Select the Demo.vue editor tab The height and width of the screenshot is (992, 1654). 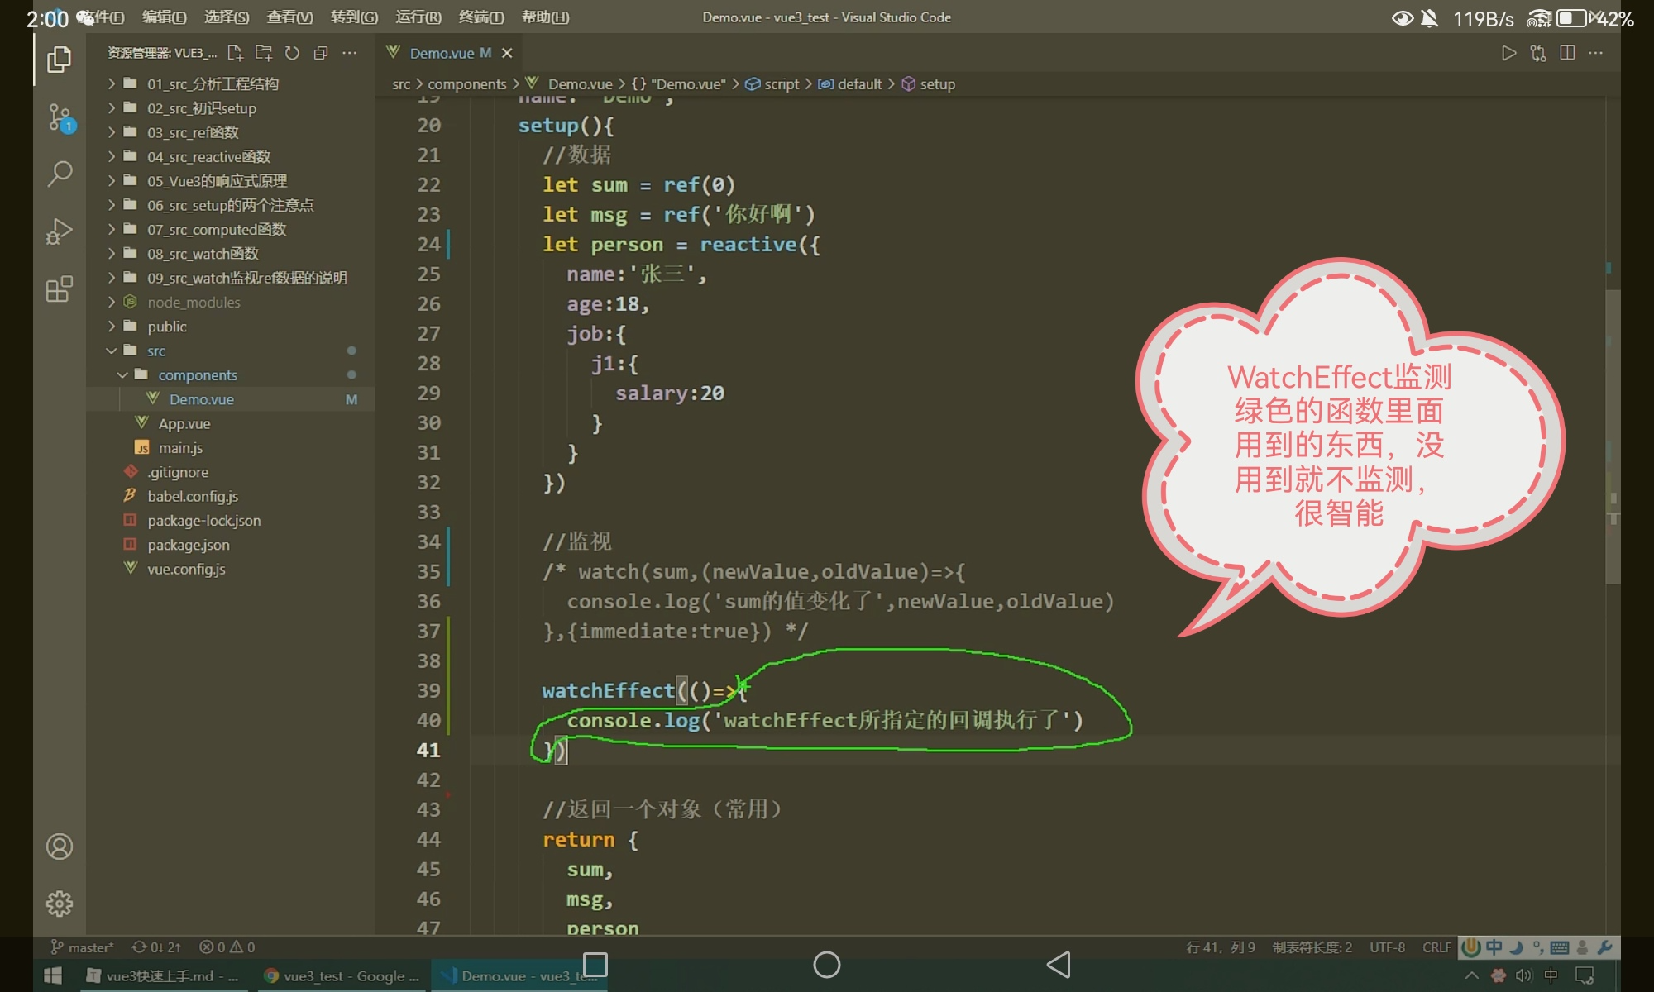(x=442, y=53)
